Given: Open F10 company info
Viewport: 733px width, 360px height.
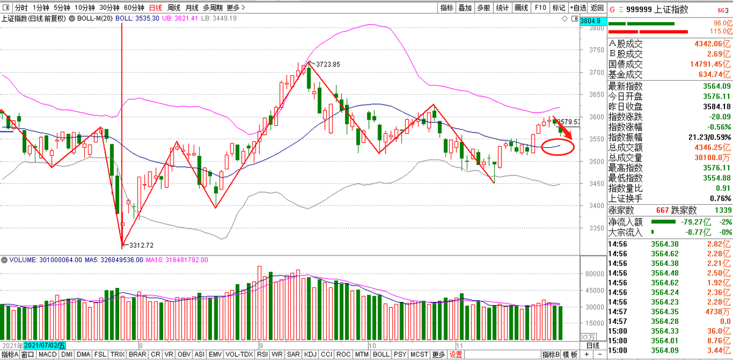Looking at the screenshot, I should point(540,8).
